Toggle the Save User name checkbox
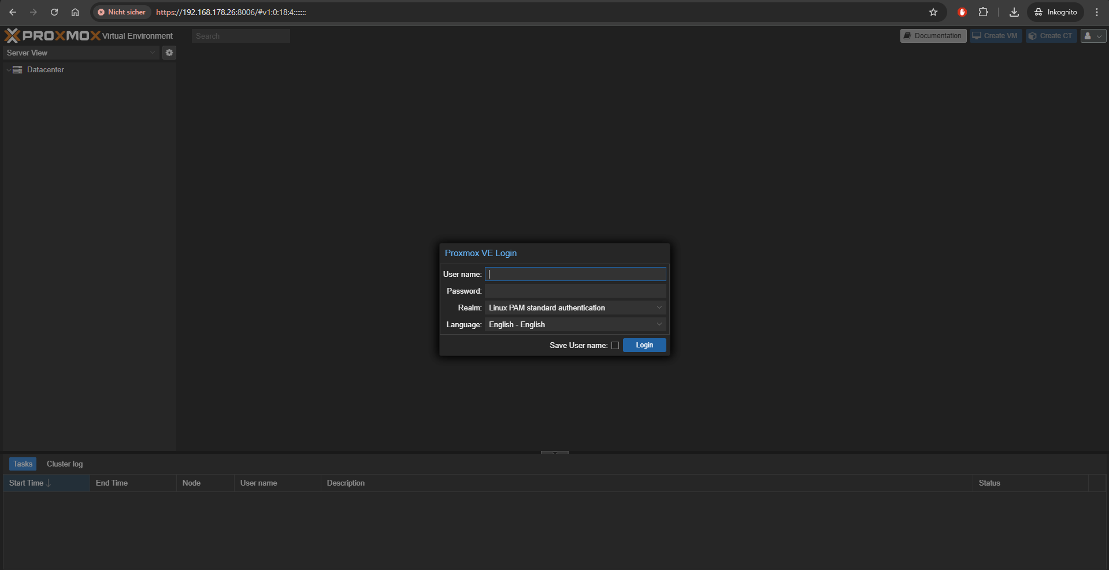1109x570 pixels. (615, 346)
